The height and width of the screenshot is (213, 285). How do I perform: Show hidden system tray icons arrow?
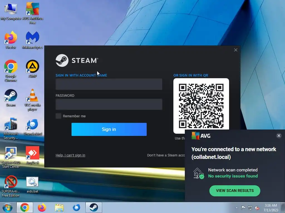[x=237, y=208]
